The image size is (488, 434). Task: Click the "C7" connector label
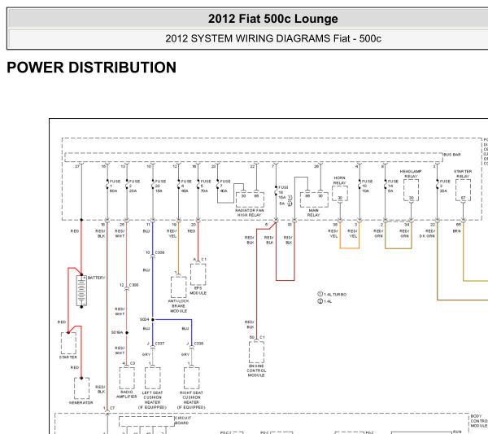(x=112, y=408)
